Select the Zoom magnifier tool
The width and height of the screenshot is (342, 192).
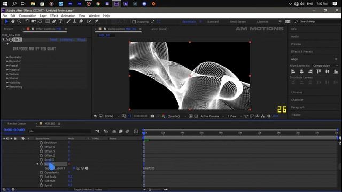19,21
